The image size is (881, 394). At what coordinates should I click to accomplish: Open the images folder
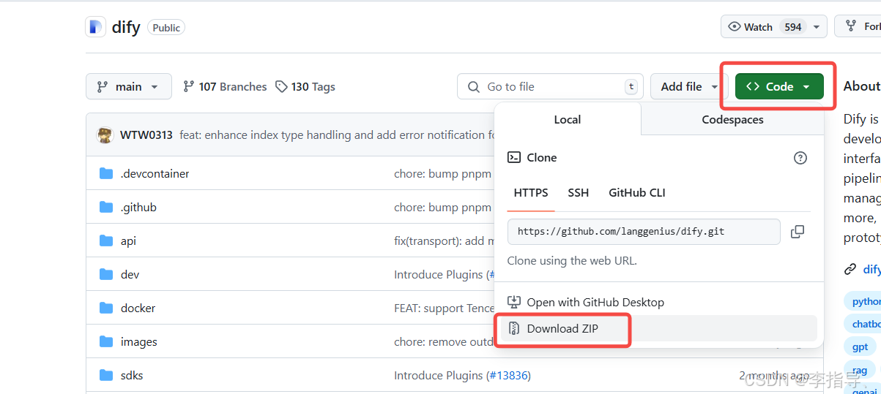click(138, 342)
